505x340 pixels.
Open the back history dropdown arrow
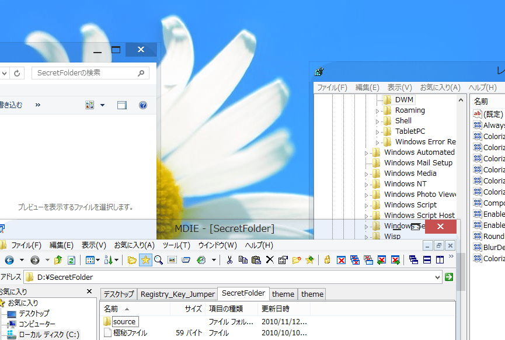point(22,260)
